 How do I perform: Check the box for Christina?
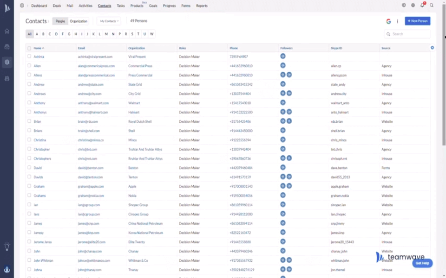pos(29,140)
